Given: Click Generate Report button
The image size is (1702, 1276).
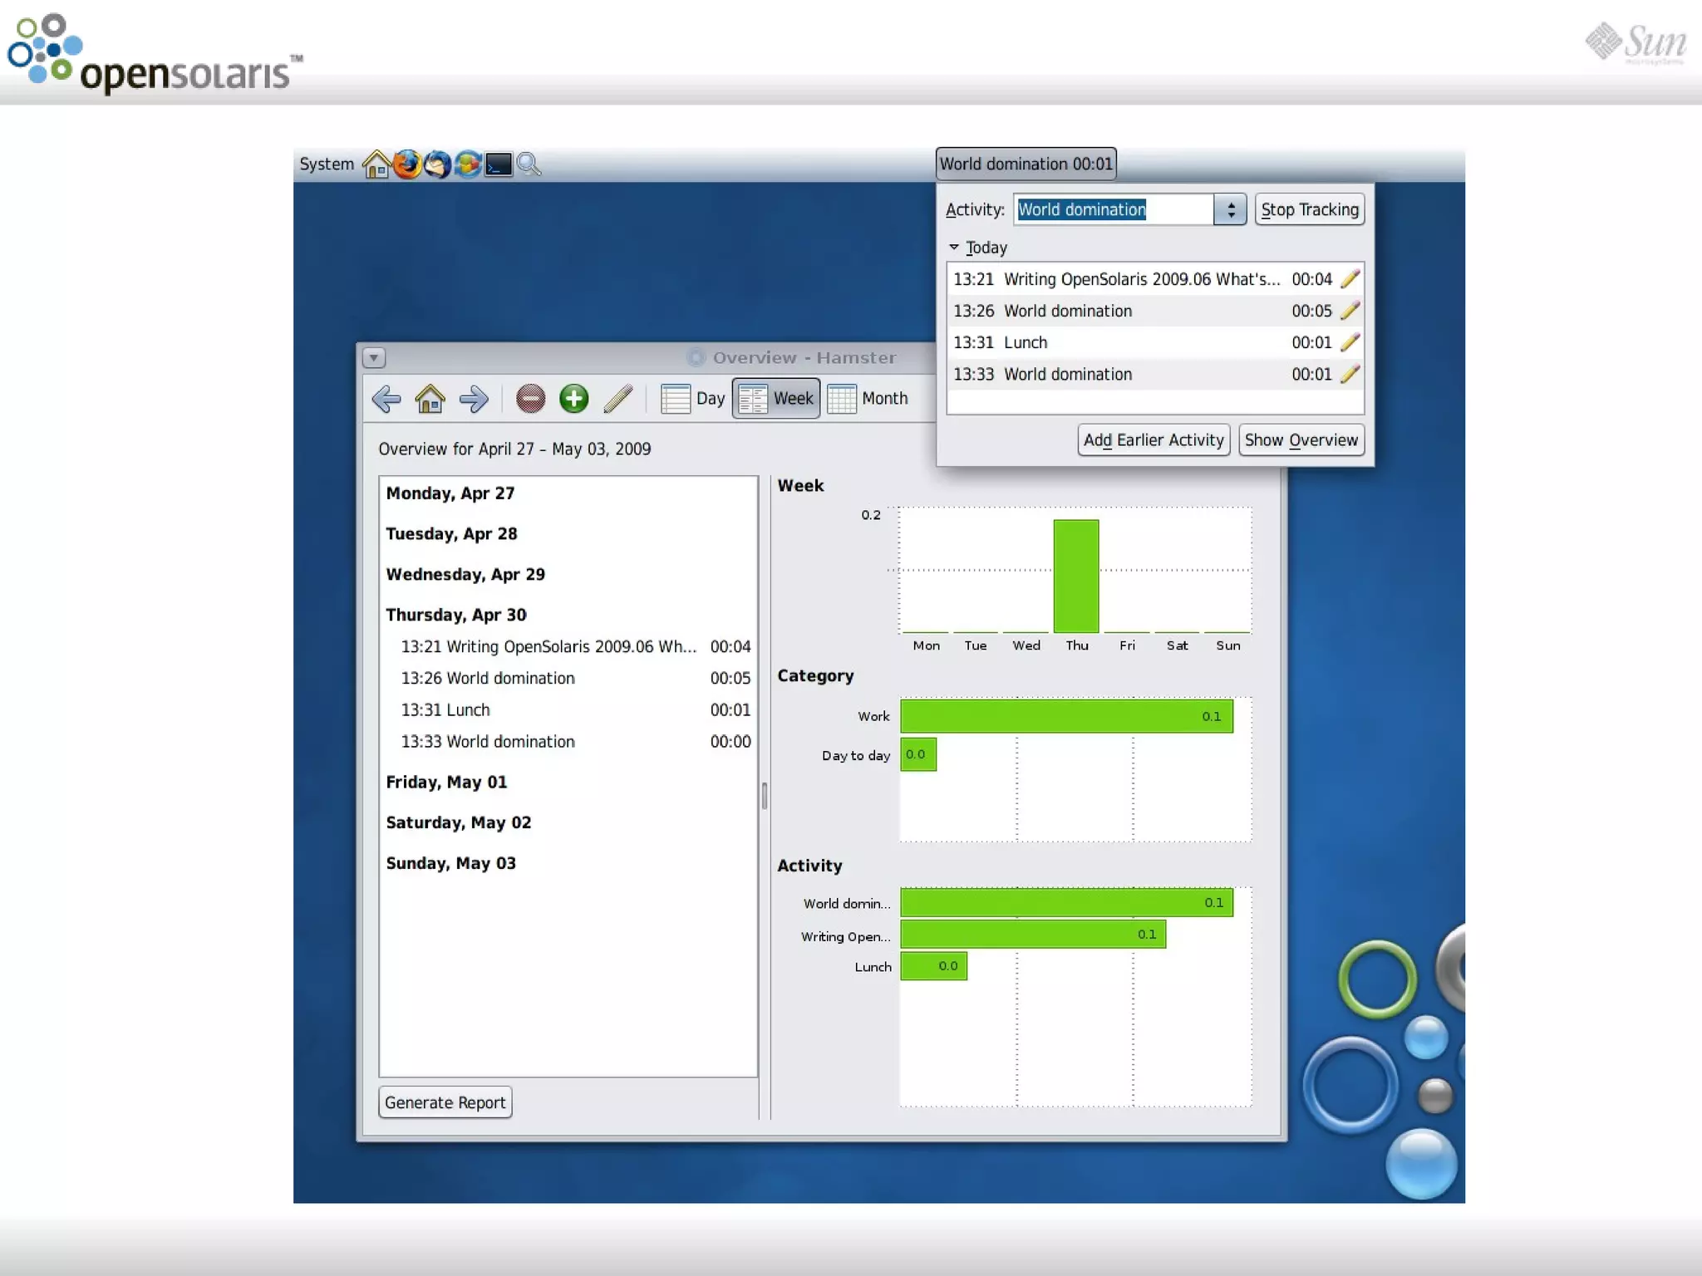Looking at the screenshot, I should click(x=445, y=1102).
